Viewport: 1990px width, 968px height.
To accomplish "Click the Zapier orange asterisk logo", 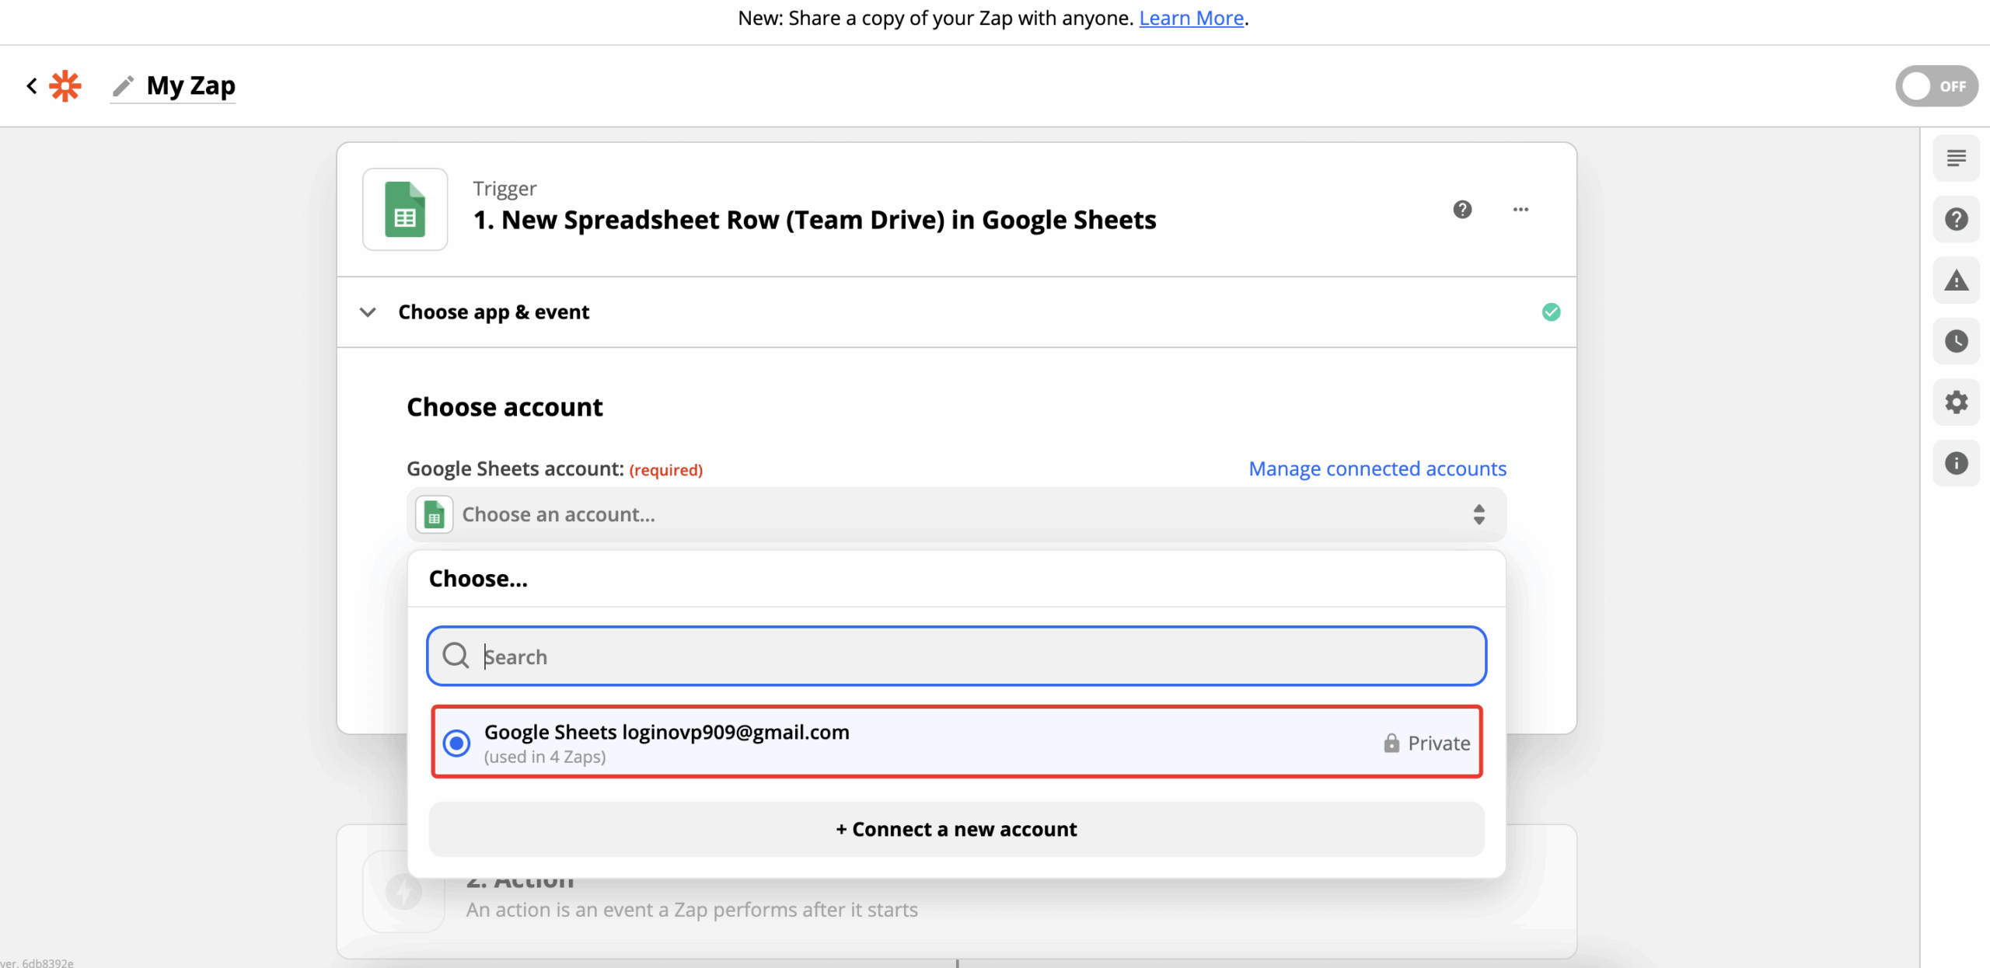I will (65, 85).
